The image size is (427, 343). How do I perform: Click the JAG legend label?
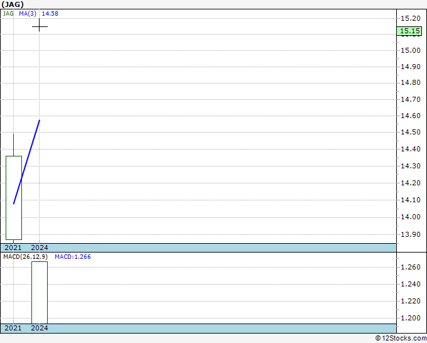8,14
